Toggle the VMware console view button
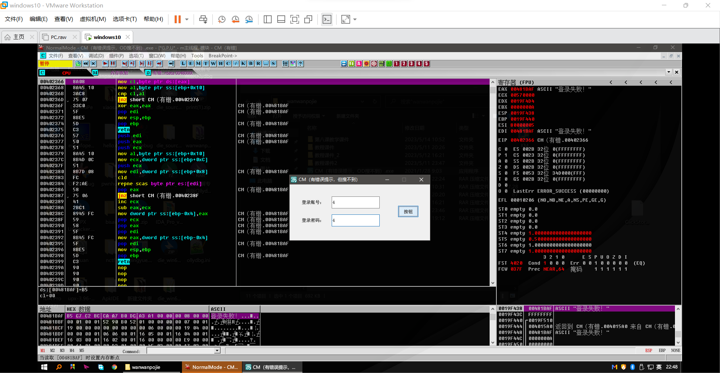The width and height of the screenshot is (720, 373). (x=327, y=19)
